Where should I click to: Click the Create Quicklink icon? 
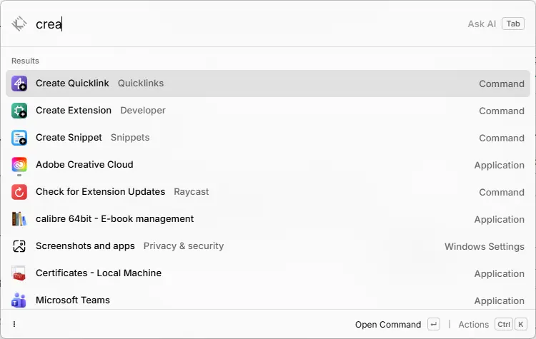(x=19, y=84)
